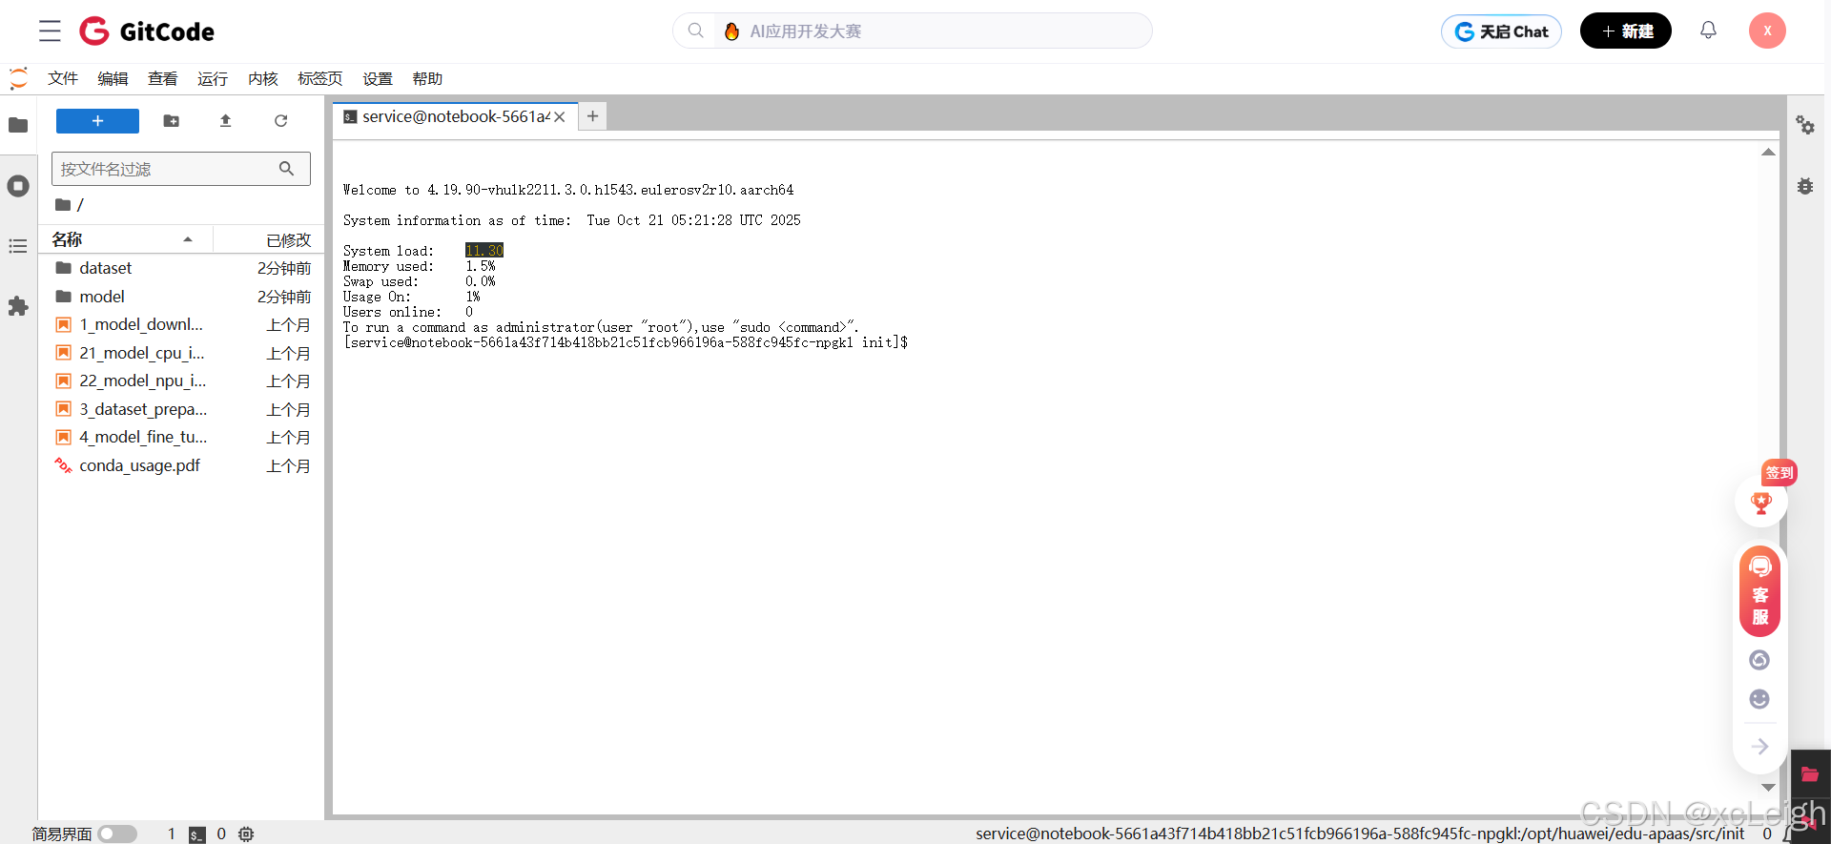Open the table of contents panel
The width and height of the screenshot is (1831, 844).
18,246
